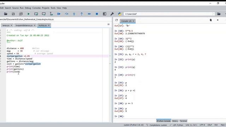Click console line In [21]: p, q, r = 2, 4, 7
This screenshot has width=226, height=127.
click(x=130, y=54)
